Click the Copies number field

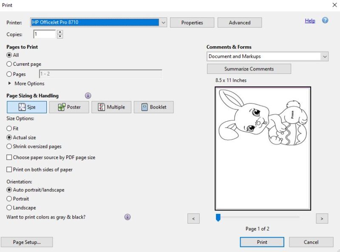[45, 34]
